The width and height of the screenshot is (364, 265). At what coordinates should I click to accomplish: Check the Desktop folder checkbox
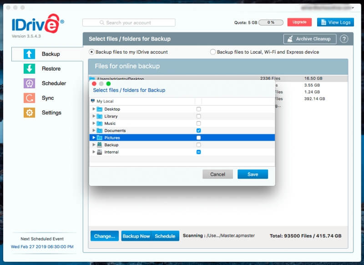tap(198, 109)
